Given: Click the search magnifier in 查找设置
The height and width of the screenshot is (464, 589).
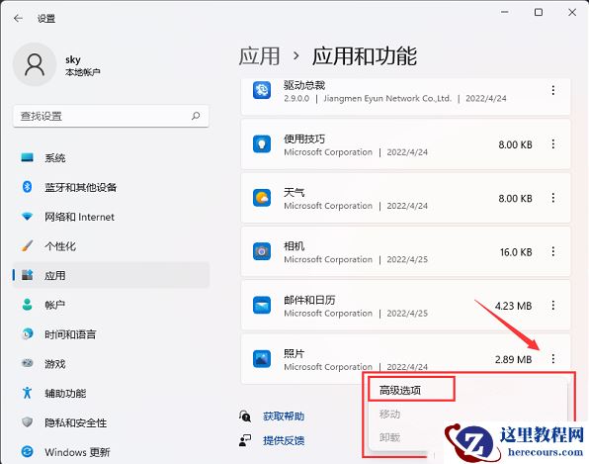Looking at the screenshot, I should pos(196,116).
